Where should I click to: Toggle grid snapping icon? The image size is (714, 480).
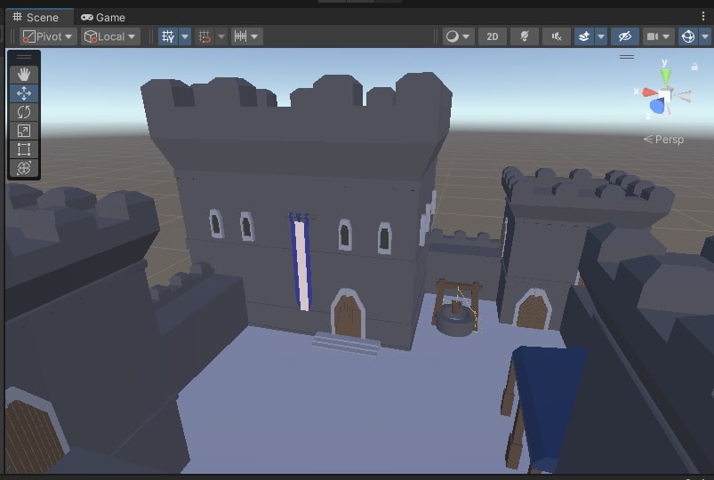point(205,36)
